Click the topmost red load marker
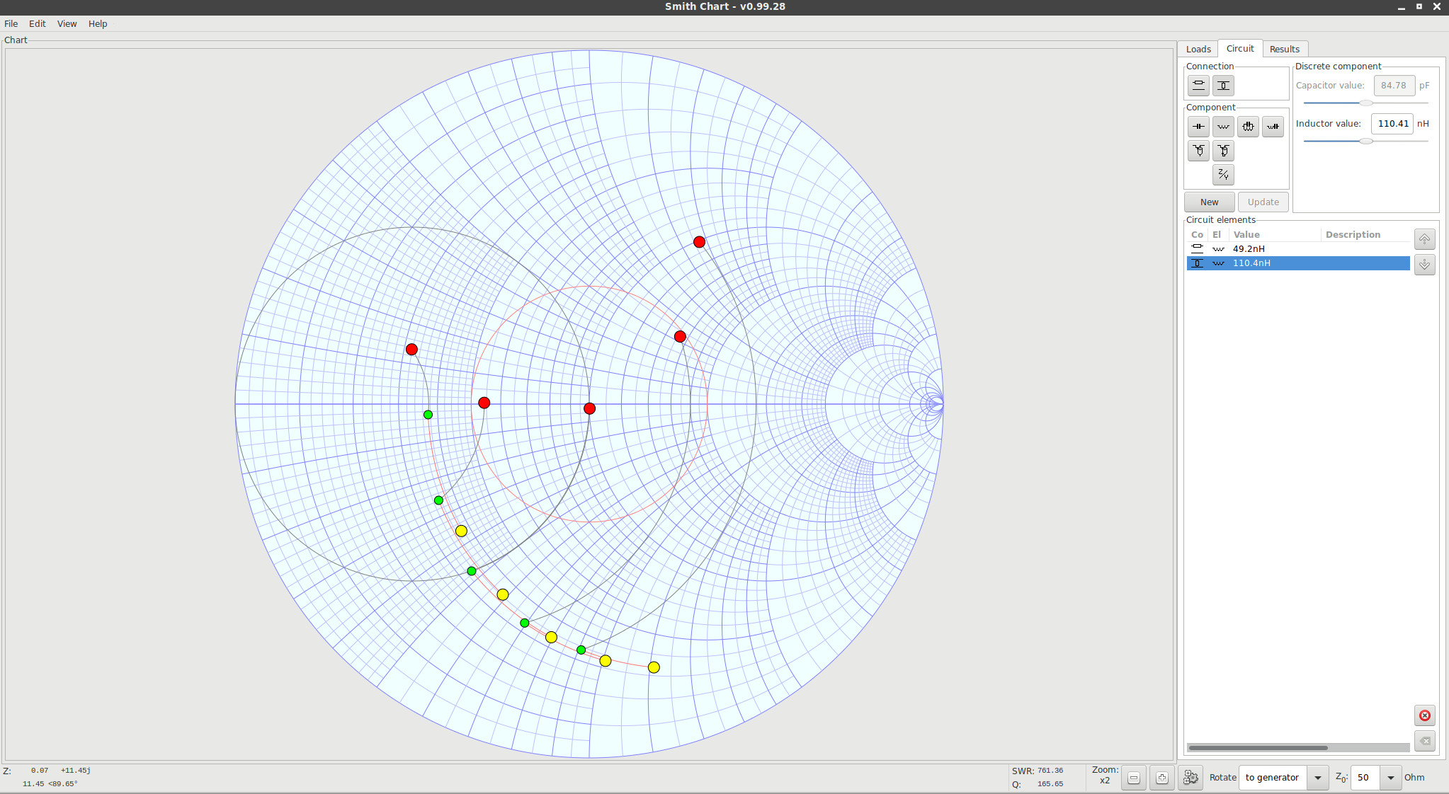 699,242
